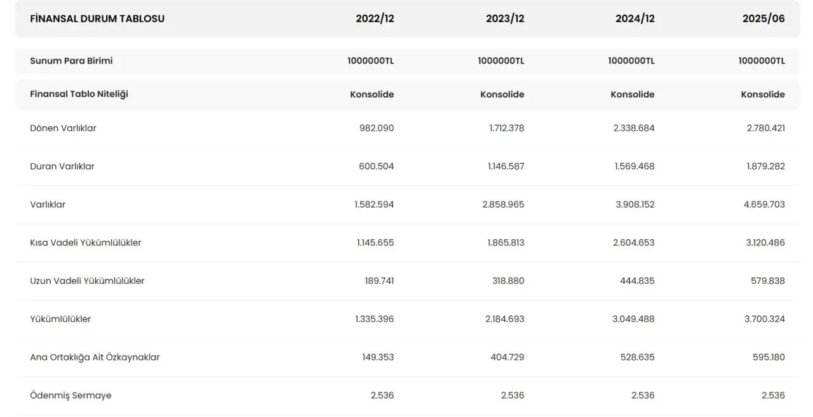Select the Duran Varlıklar row label
The image size is (813, 417).
[62, 166]
